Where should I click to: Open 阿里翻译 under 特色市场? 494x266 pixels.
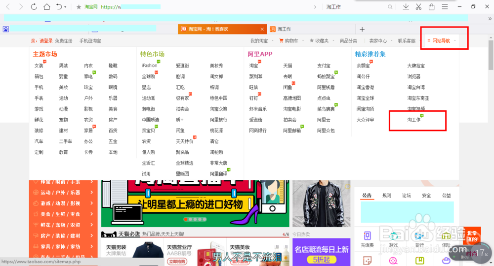point(218,174)
